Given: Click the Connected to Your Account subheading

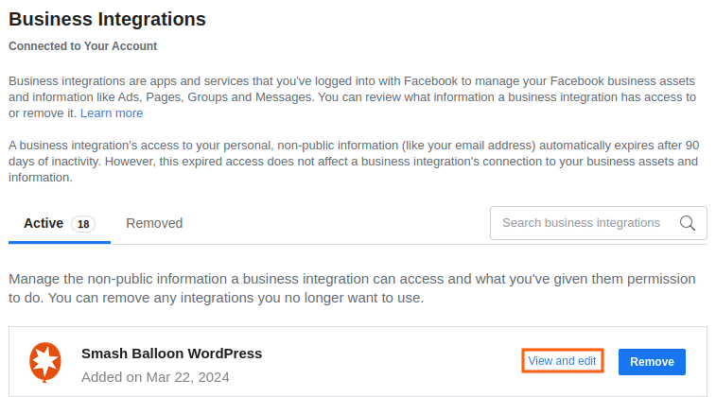Looking at the screenshot, I should click(x=82, y=45).
